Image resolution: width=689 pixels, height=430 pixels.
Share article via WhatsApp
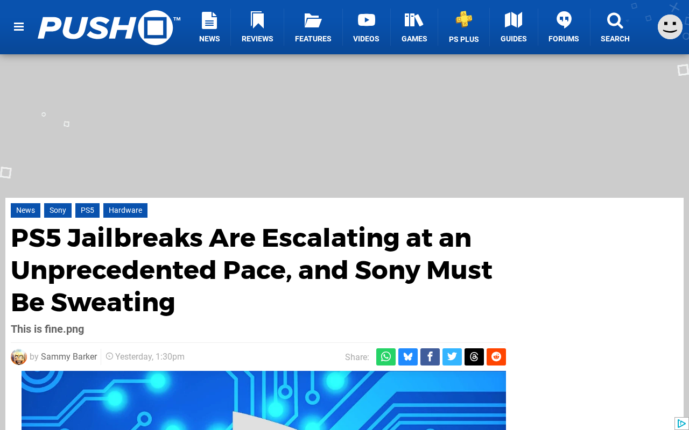tap(386, 357)
